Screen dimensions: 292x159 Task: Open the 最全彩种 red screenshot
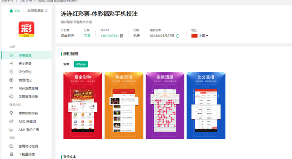[83, 105]
